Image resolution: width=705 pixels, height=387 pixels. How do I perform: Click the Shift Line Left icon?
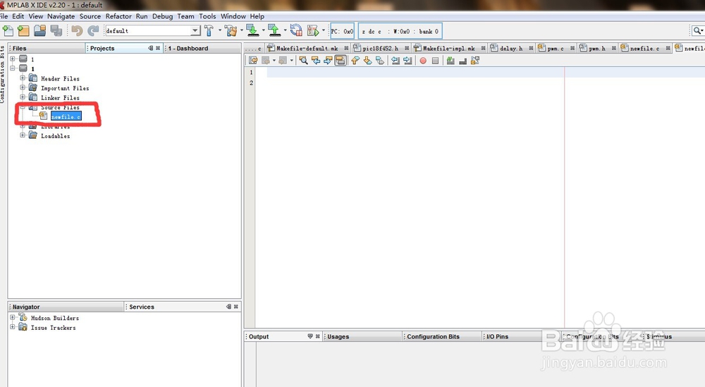(396, 60)
